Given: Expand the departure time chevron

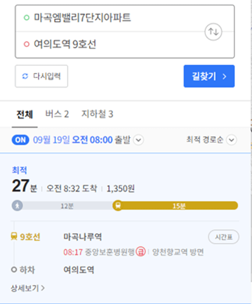Looking at the screenshot, I should [x=139, y=140].
